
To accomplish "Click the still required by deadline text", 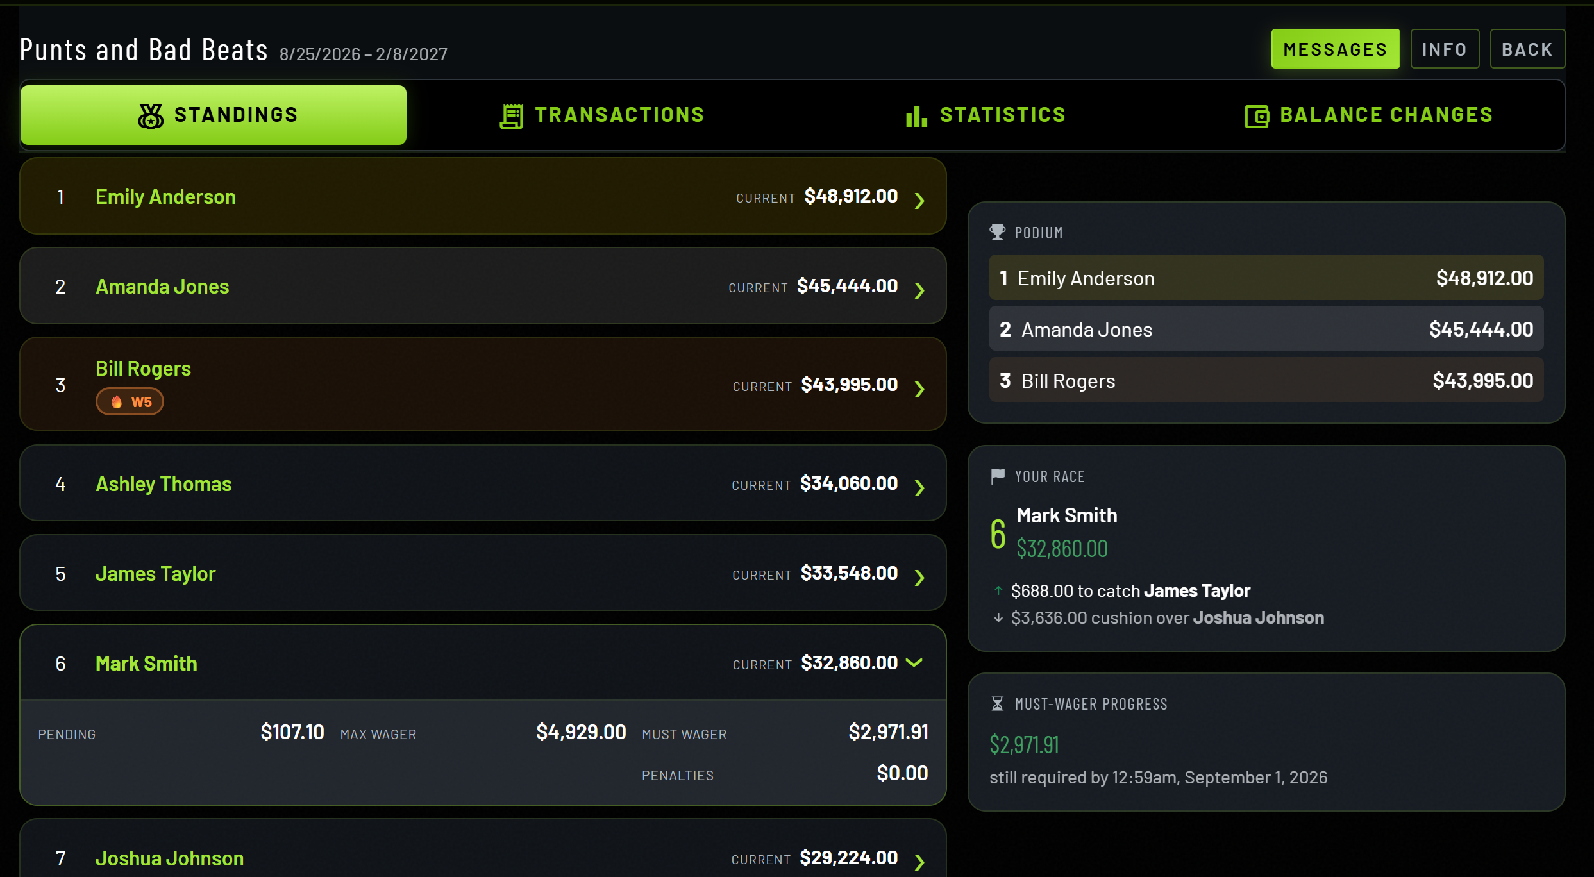I will [1158, 778].
